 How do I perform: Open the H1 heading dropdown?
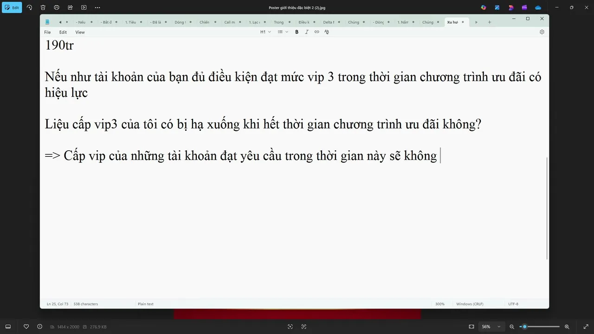click(x=265, y=32)
